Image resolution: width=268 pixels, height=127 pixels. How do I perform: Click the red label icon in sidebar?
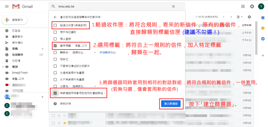click(7, 85)
